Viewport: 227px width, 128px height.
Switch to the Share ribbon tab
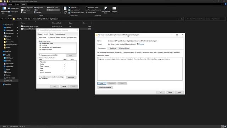17,4
